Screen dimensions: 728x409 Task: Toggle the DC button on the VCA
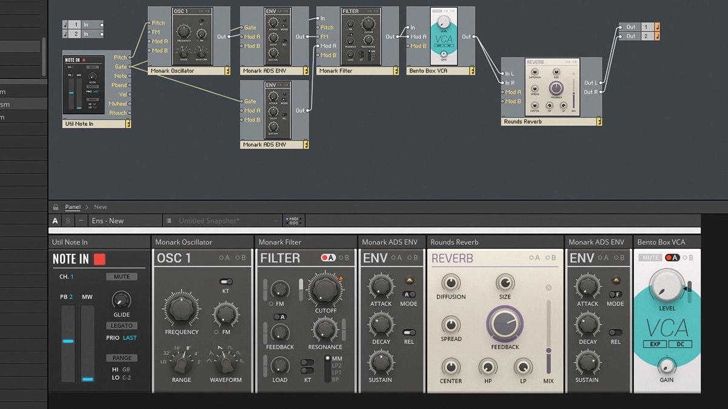680,344
